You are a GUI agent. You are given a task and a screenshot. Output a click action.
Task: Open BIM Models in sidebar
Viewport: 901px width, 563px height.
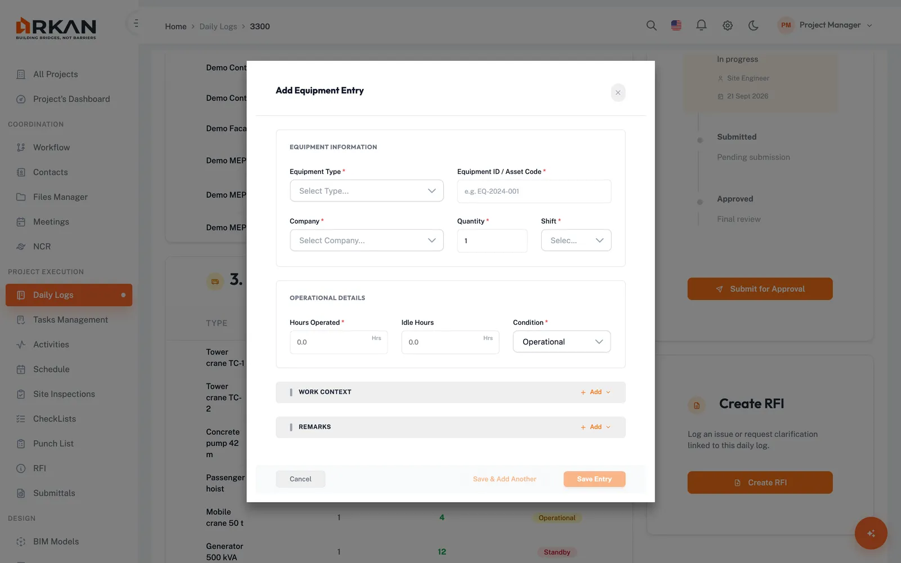(69, 542)
